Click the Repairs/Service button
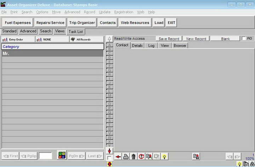Image resolution: width=255 pixels, height=167 pixels. tap(50, 23)
